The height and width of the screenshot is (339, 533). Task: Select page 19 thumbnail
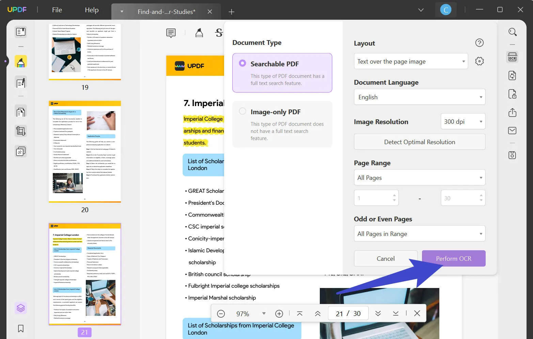(85, 51)
